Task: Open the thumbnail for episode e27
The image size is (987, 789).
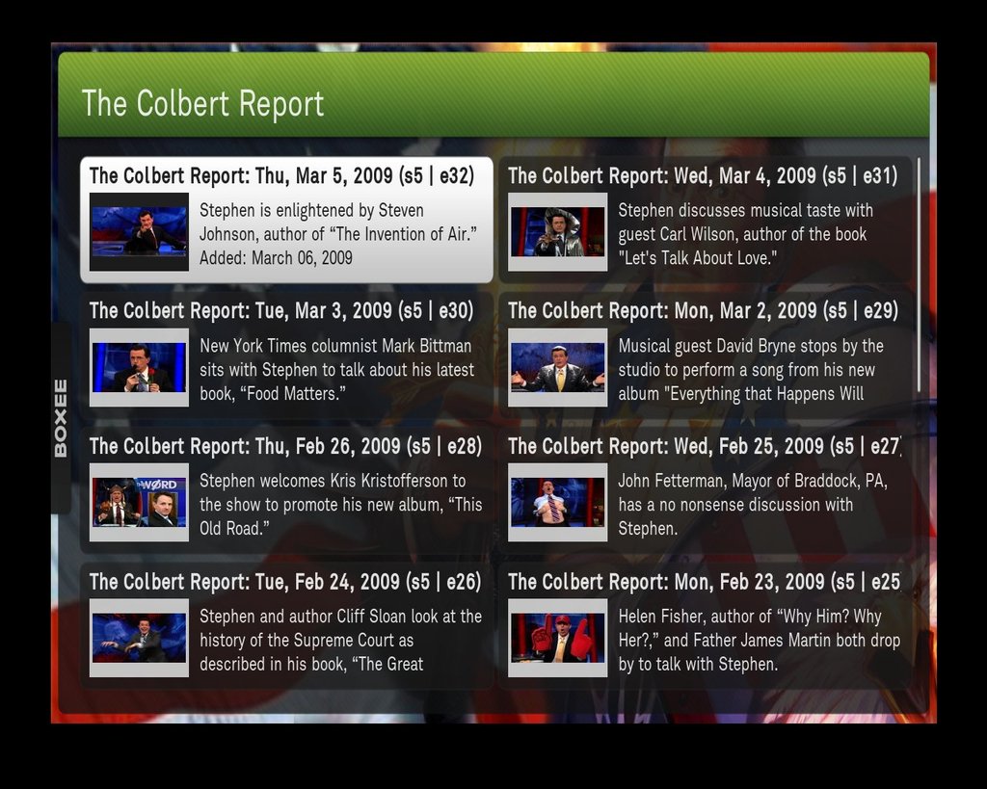Action: click(558, 503)
